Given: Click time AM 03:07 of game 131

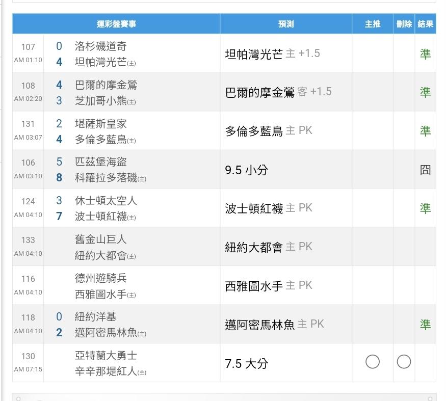Looking at the screenshot, I should point(28,138).
